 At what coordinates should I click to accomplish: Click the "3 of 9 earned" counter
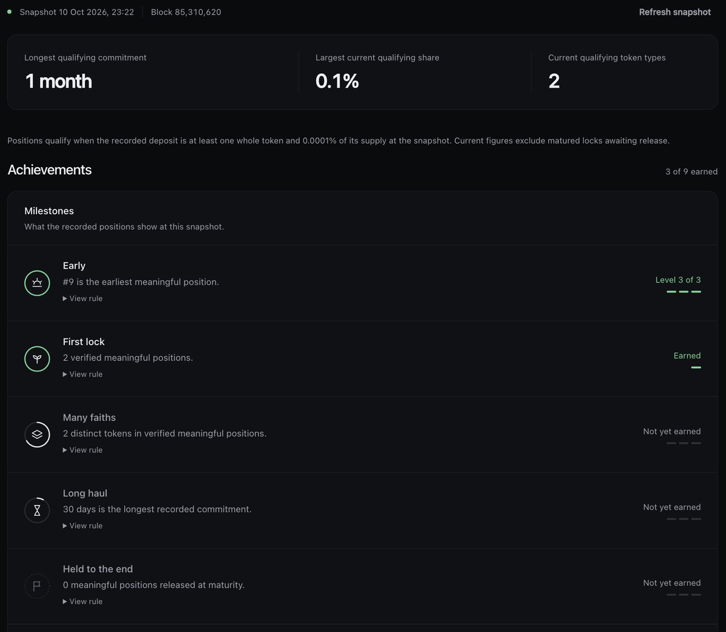(x=691, y=172)
